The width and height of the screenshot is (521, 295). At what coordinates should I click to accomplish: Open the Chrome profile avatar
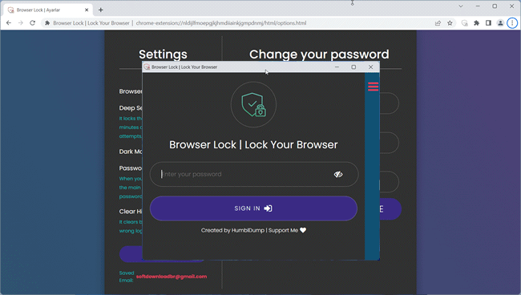[x=500, y=23]
